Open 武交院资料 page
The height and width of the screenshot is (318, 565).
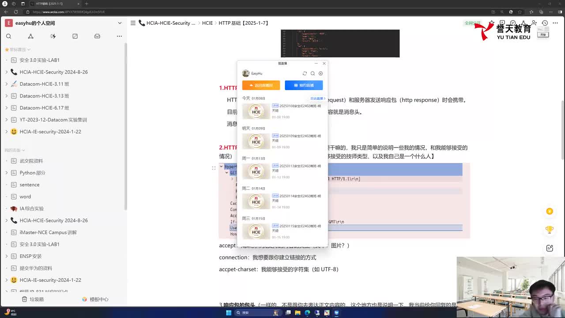click(31, 161)
